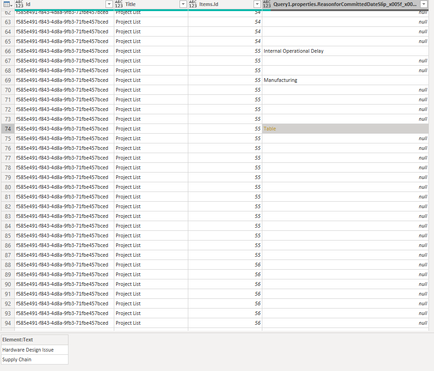This screenshot has width=434, height=371.
Task: Click the Items.Id column data type icon
Action: point(193,4)
